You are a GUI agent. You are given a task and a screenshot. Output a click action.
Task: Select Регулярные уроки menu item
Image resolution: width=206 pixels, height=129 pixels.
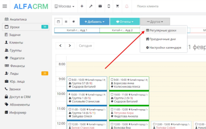163,31
